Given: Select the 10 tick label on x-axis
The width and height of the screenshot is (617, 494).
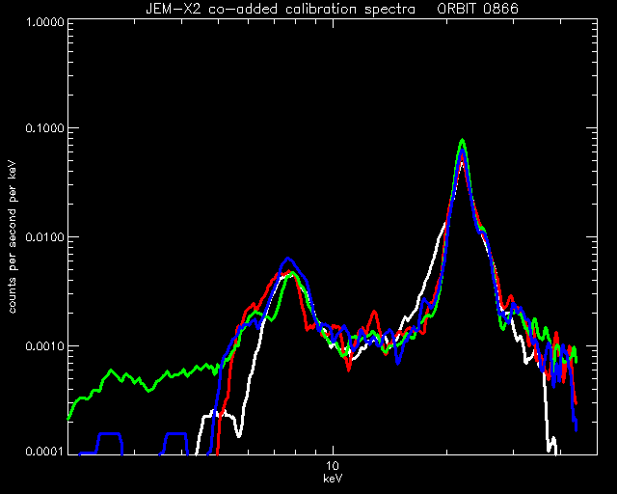Looking at the screenshot, I should tap(333, 466).
